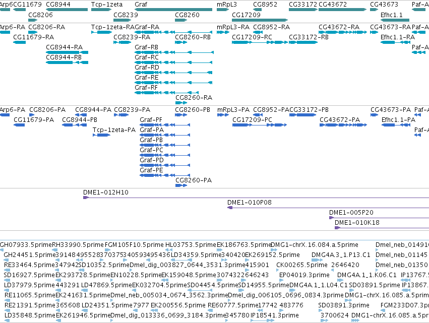Select the Efhc1.1 gene label
429x323 pixels.
(391, 15)
